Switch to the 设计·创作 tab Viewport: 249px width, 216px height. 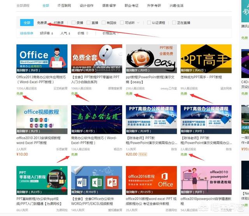click(86, 5)
